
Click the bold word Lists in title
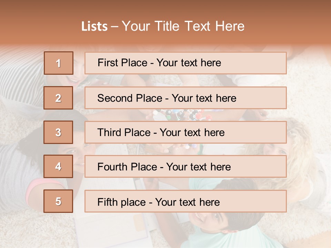(x=94, y=26)
